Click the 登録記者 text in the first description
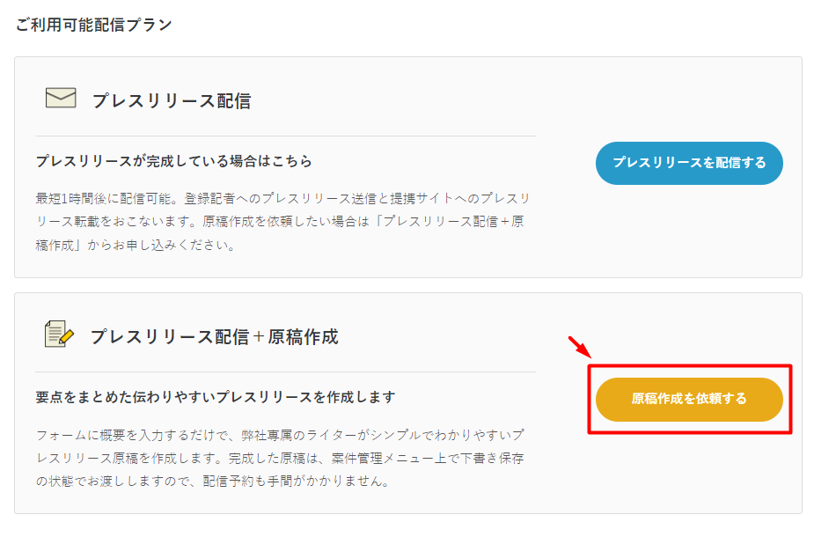Image resolution: width=814 pixels, height=537 pixels. pyautogui.click(x=209, y=198)
